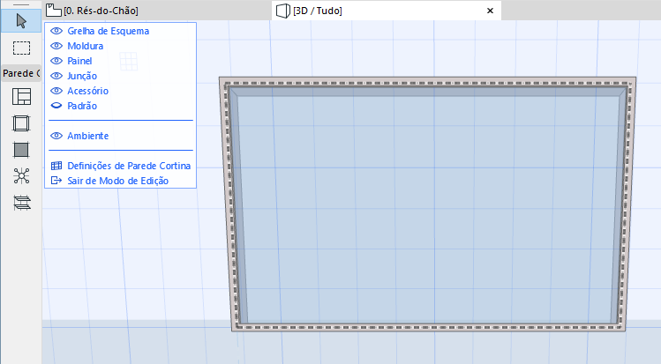Viewport: 661px width, 364px height.
Task: Toggle Acessório visibility eye
Action: pyautogui.click(x=56, y=91)
